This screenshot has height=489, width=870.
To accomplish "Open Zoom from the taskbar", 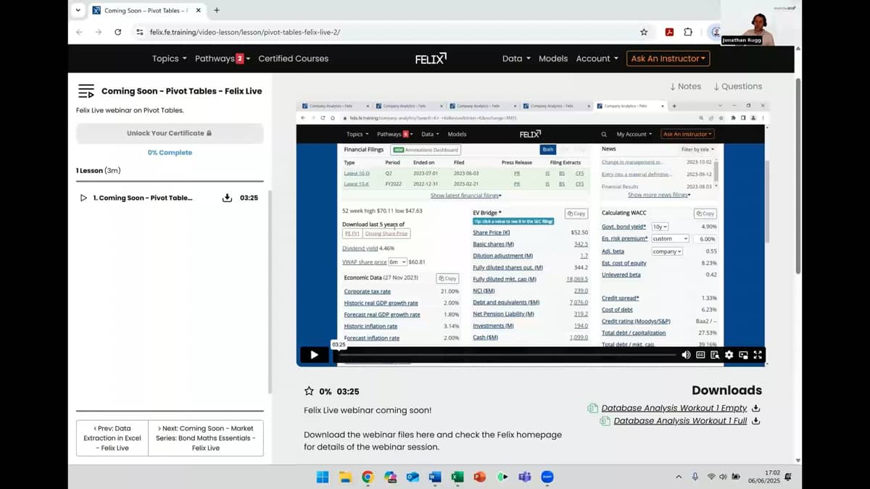I will (x=547, y=477).
